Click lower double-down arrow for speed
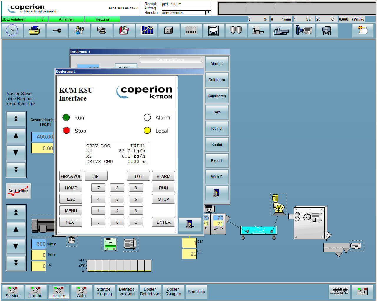Image resolution: width=377 pixels, height=301 pixels. [16, 263]
